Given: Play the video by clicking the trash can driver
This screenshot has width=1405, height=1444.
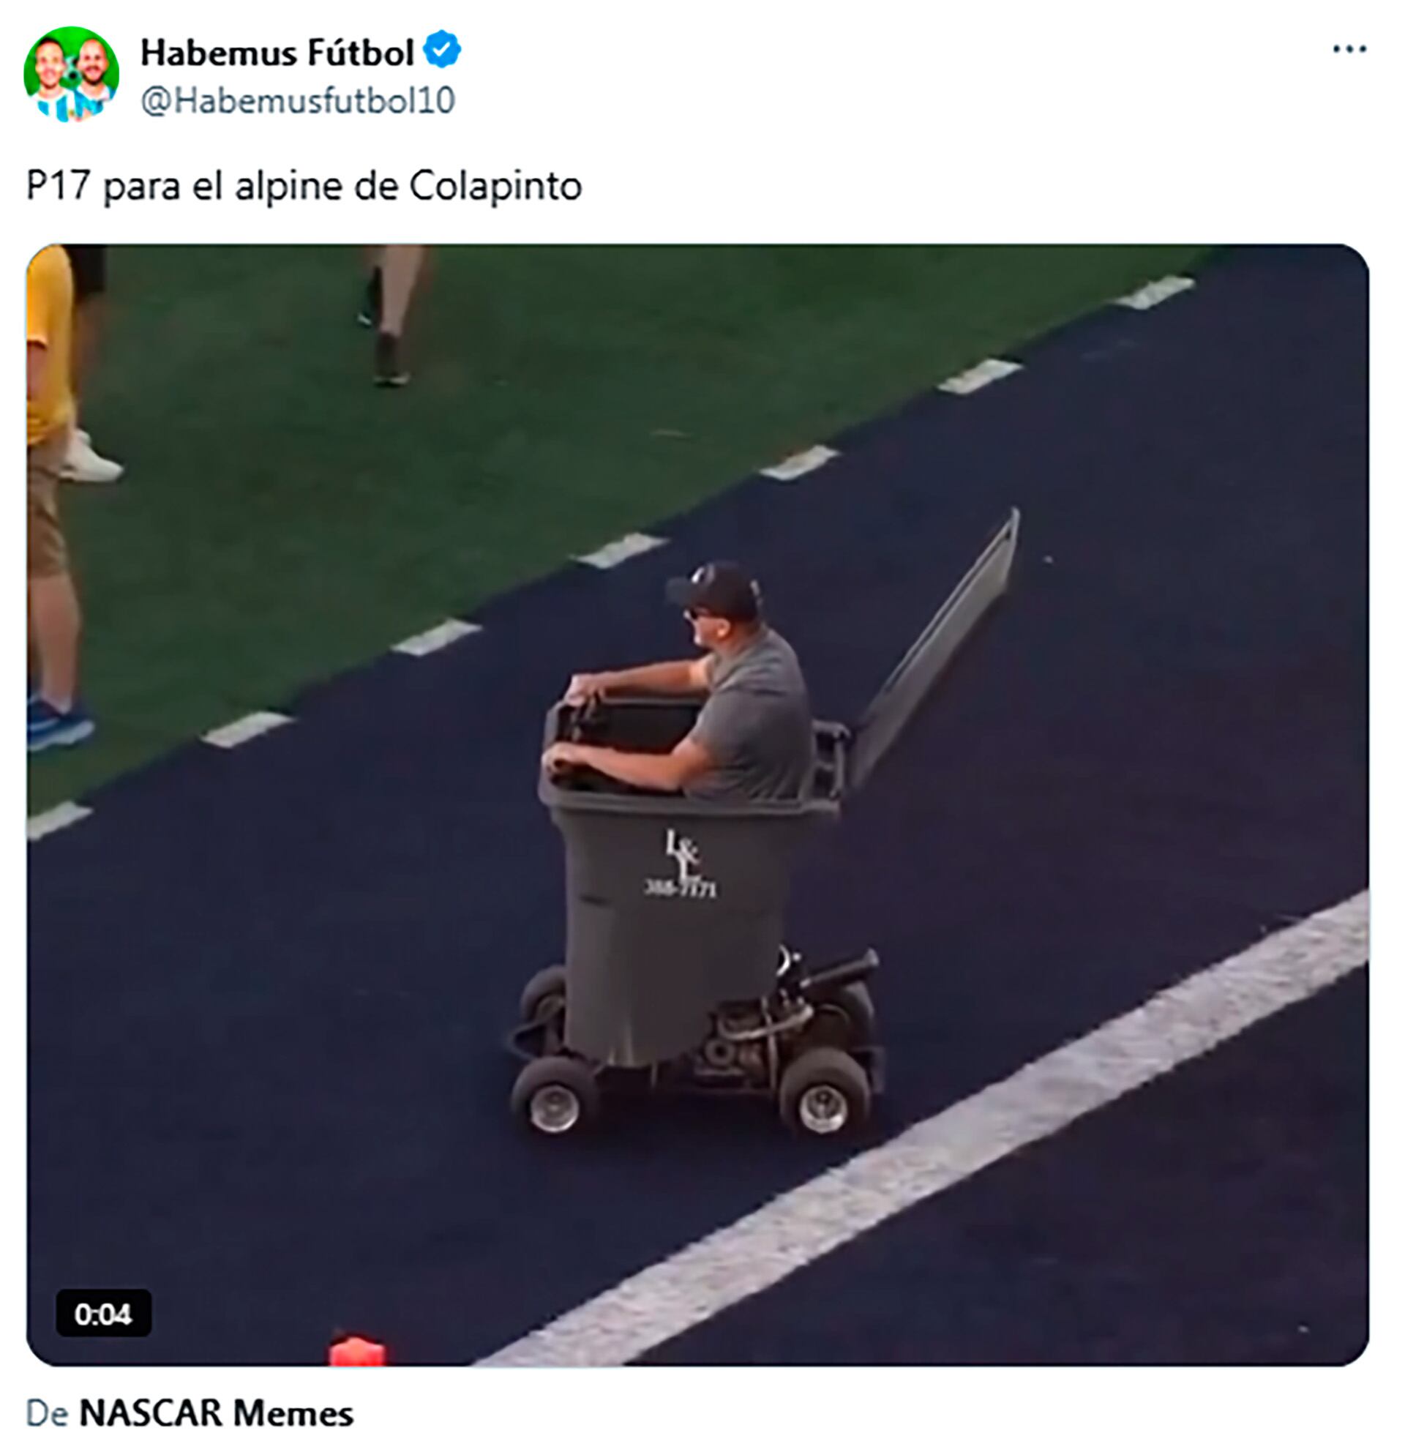Looking at the screenshot, I should pyautogui.click(x=745, y=716).
